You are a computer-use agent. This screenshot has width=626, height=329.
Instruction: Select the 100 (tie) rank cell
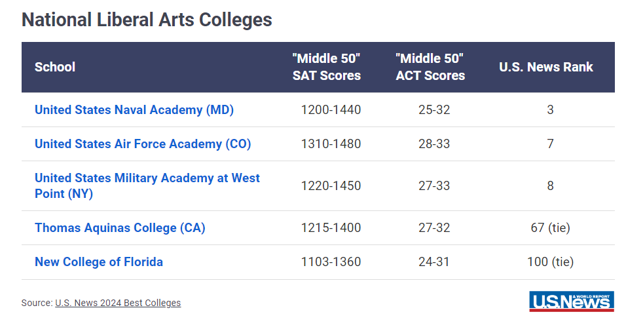coord(550,262)
